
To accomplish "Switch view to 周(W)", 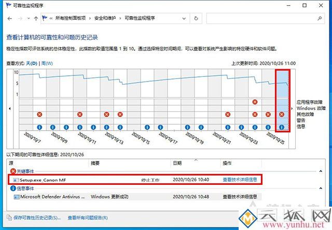I will click(x=47, y=63).
